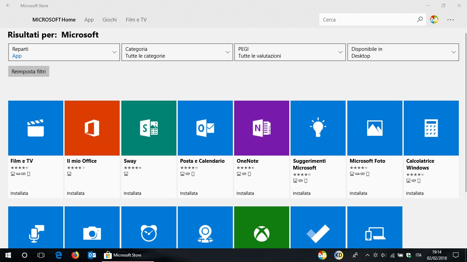Open the checkmark To-Do app tile
467x262 pixels.
pyautogui.click(x=318, y=227)
